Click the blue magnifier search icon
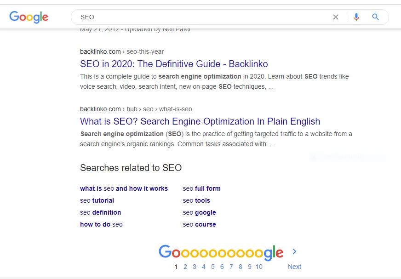 coord(376,17)
